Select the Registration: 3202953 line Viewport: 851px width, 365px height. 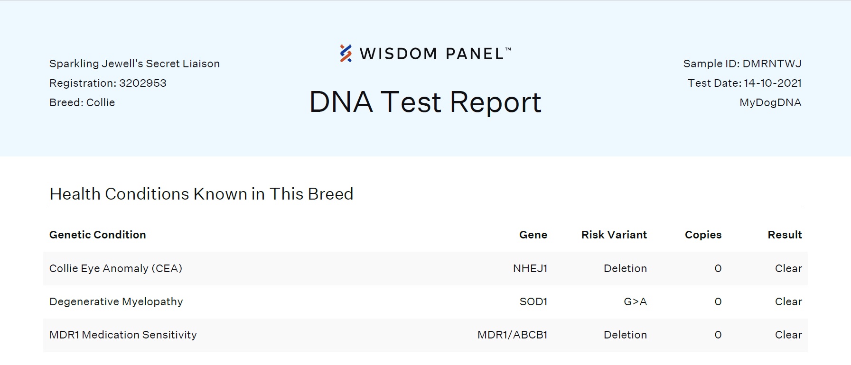pos(108,83)
